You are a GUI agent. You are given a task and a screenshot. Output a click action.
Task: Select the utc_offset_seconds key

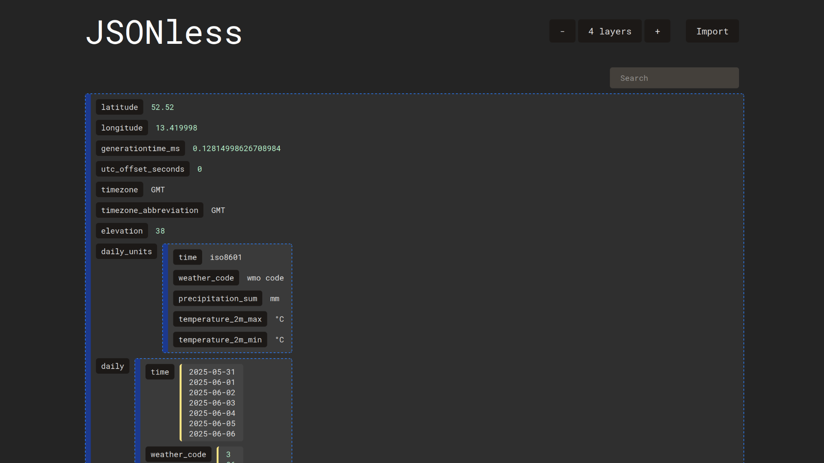click(142, 169)
